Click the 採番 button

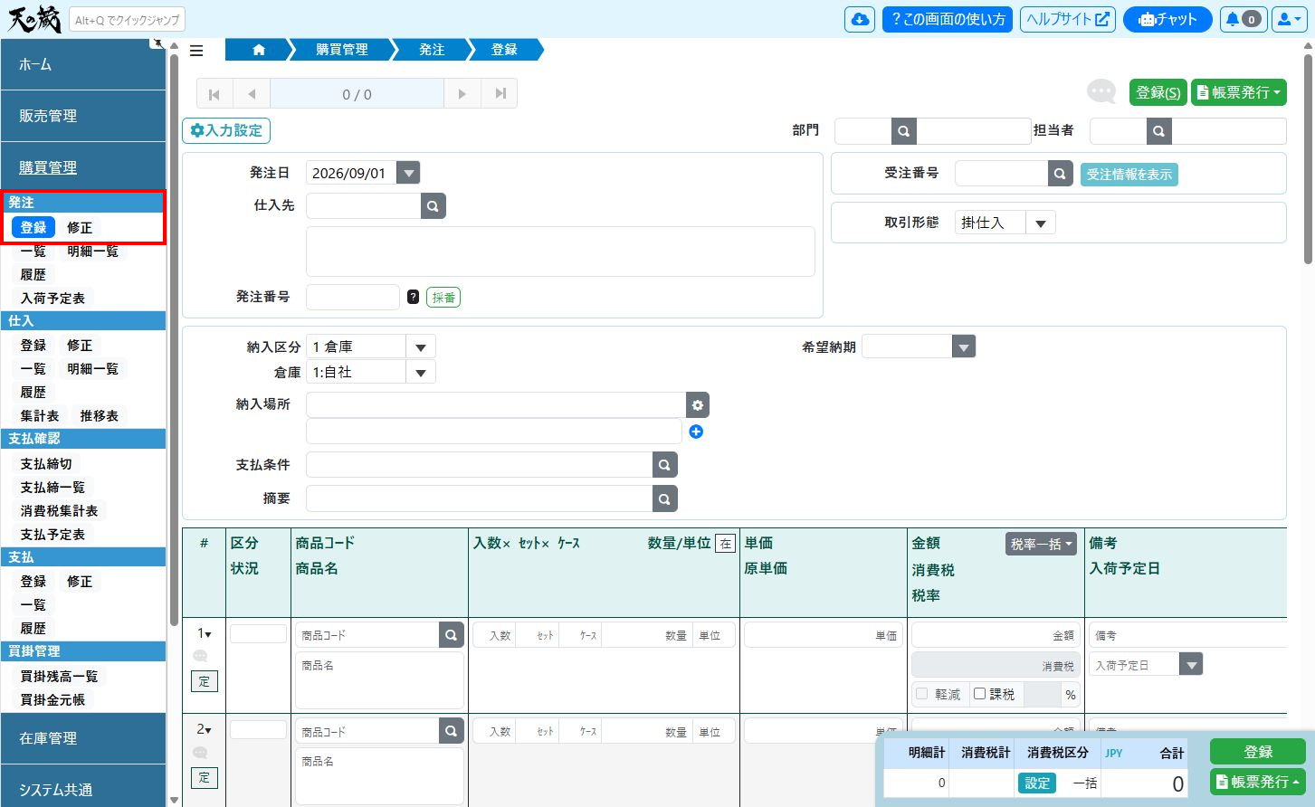[x=443, y=297]
